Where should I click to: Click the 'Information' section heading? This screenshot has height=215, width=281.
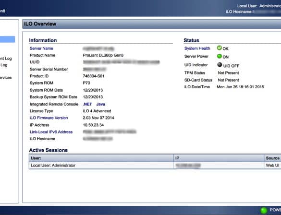(x=43, y=40)
